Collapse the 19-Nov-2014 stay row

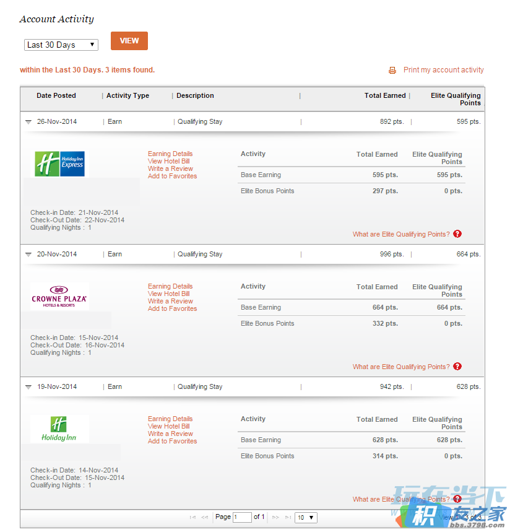[x=28, y=387]
